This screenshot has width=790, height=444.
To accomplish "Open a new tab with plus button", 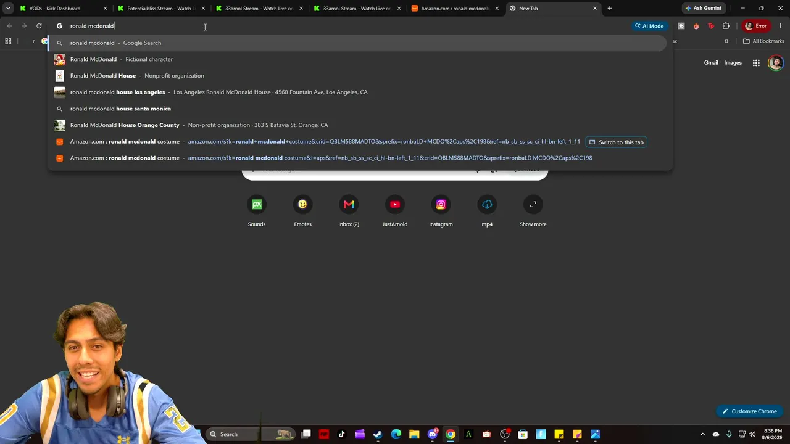I will 610,9.
